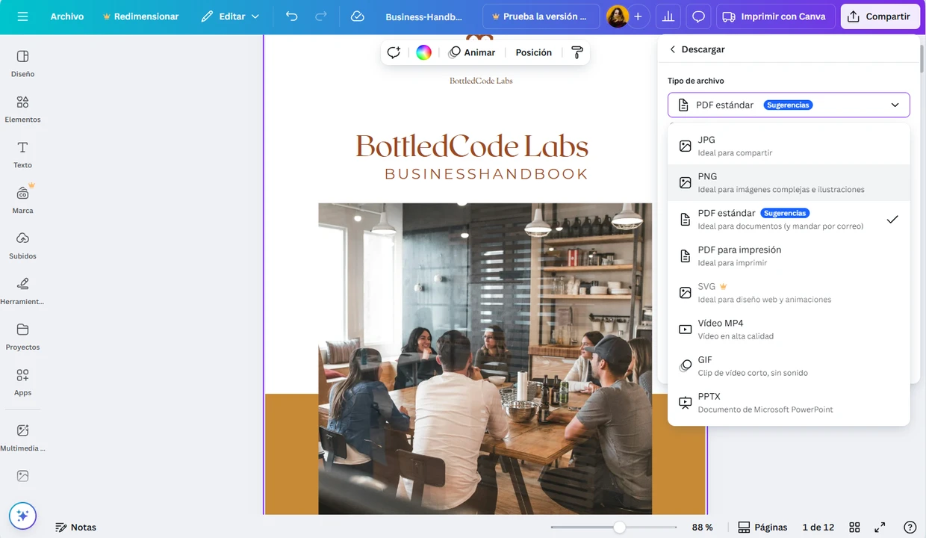
Task: Select Vídeo MP4 file type option
Action: point(789,329)
